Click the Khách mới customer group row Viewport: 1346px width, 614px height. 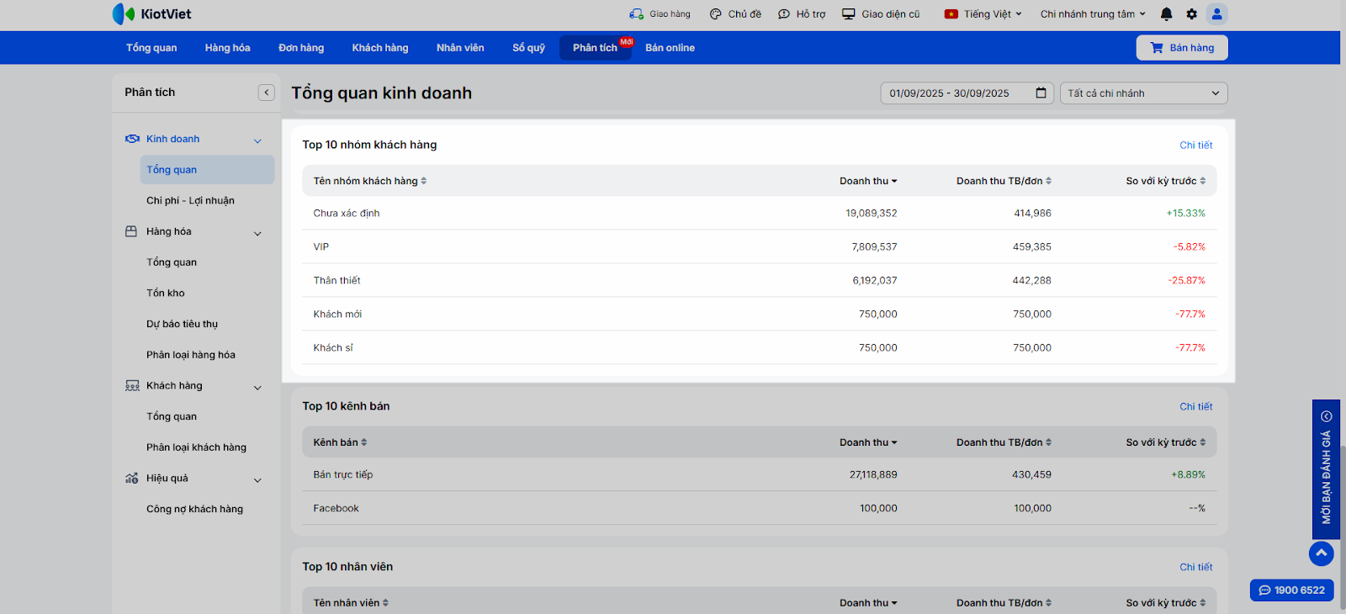[x=760, y=315]
